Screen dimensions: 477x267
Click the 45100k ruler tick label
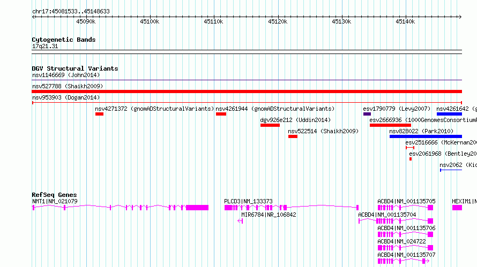coord(150,21)
